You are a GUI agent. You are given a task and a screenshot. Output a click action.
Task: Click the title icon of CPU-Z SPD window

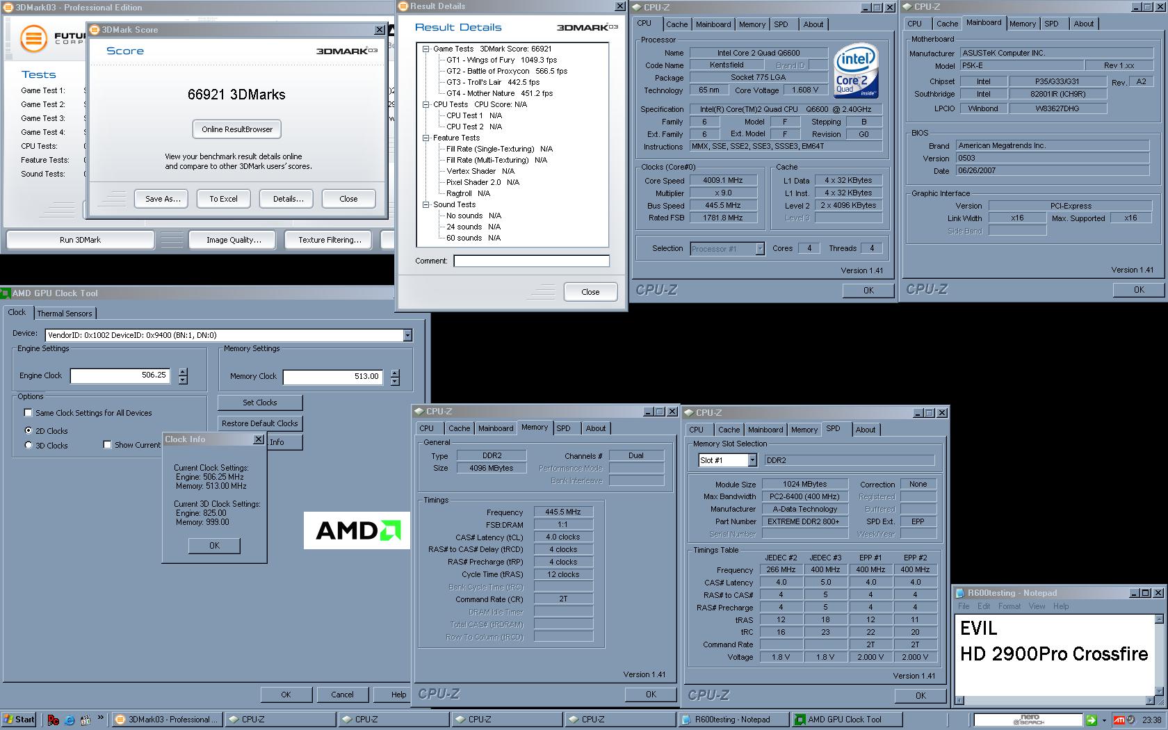pos(689,413)
